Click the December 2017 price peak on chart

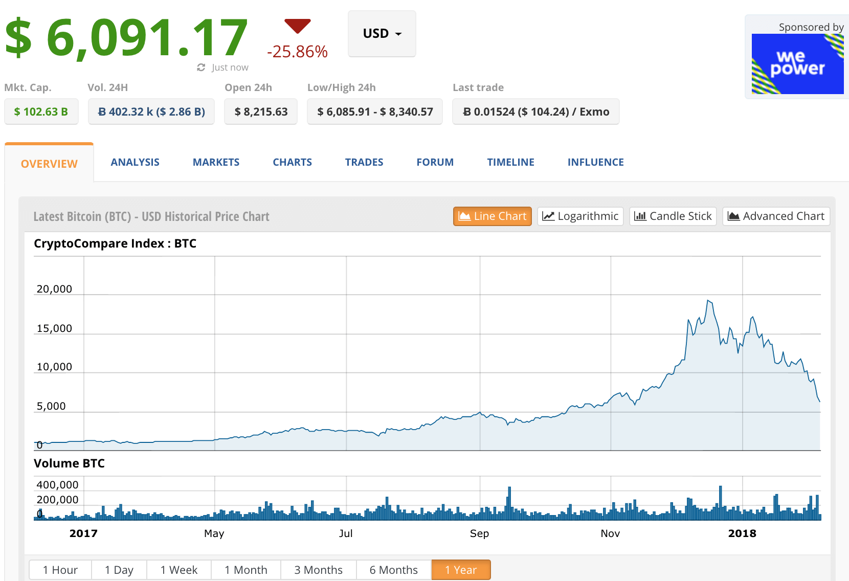[x=708, y=301]
